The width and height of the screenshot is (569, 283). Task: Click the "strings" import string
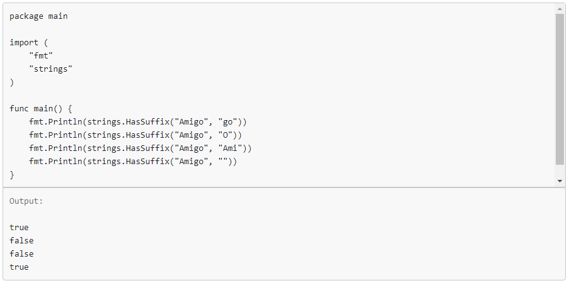[50, 69]
